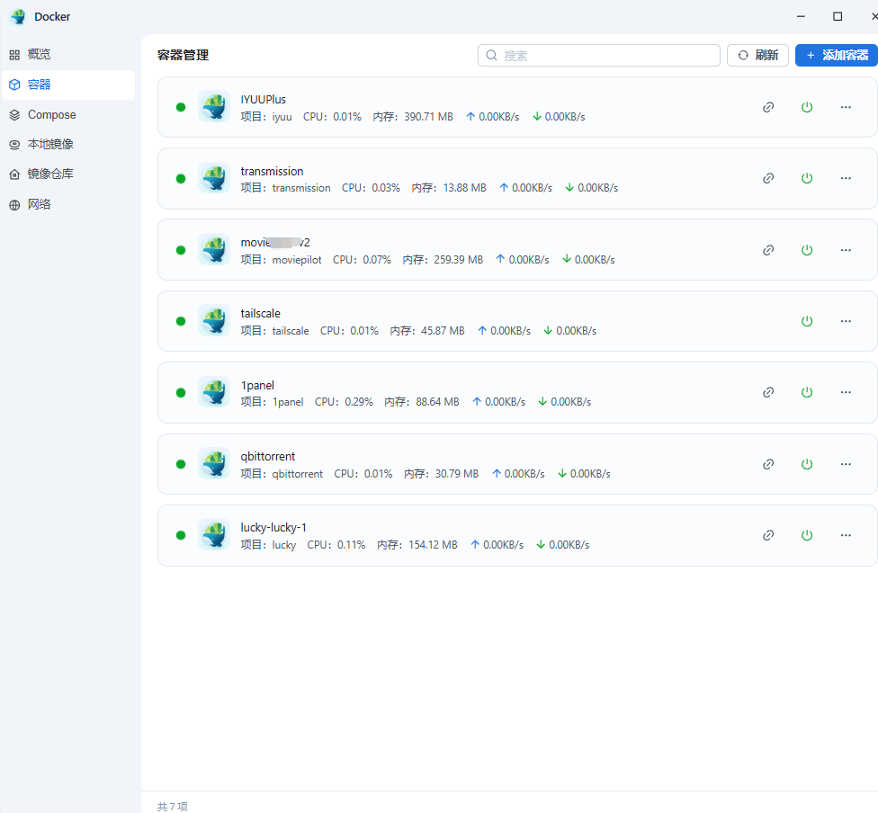Open the link icon for moviepilot container
The image size is (878, 813).
(x=768, y=250)
